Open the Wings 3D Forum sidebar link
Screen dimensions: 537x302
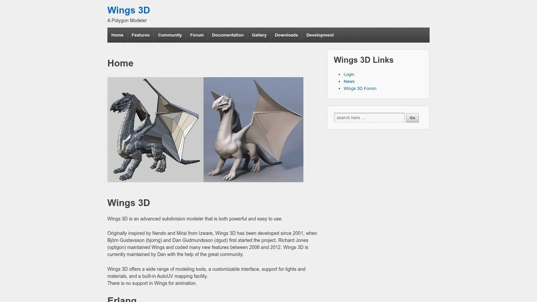pos(360,89)
